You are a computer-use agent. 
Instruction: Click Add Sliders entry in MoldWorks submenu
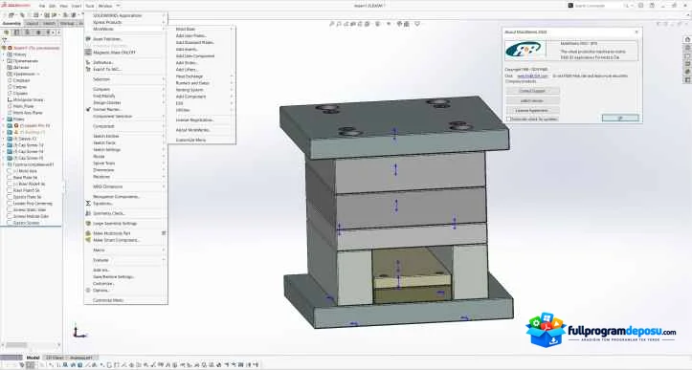187,62
